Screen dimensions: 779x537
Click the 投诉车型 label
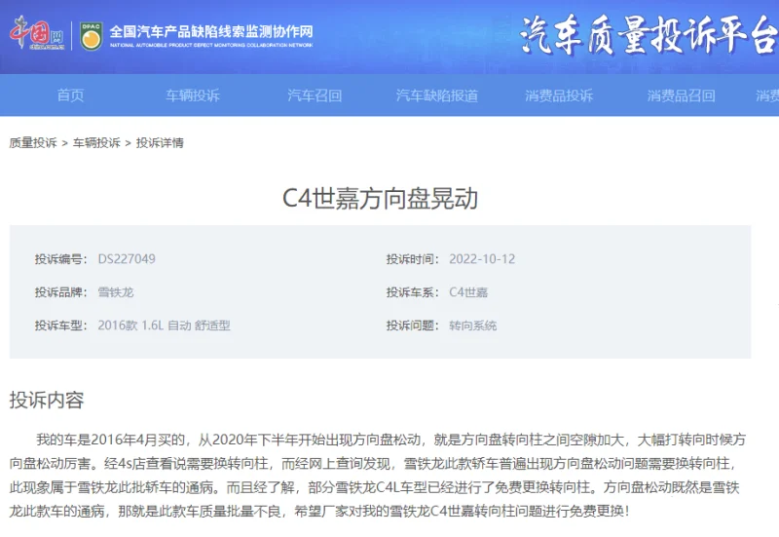[60, 326]
